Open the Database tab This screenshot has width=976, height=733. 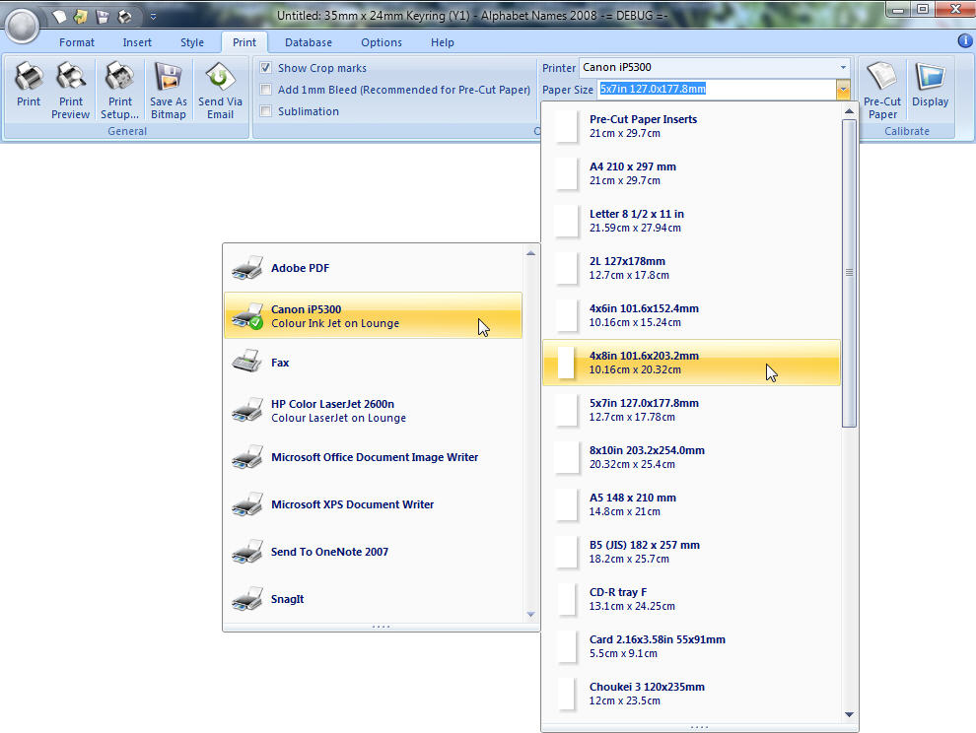(x=309, y=42)
